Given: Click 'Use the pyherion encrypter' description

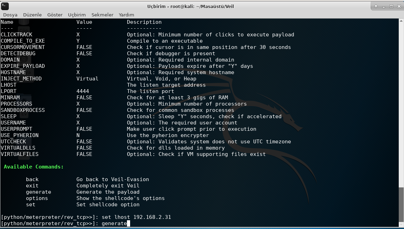Looking at the screenshot, I should pyautogui.click(x=168, y=135).
